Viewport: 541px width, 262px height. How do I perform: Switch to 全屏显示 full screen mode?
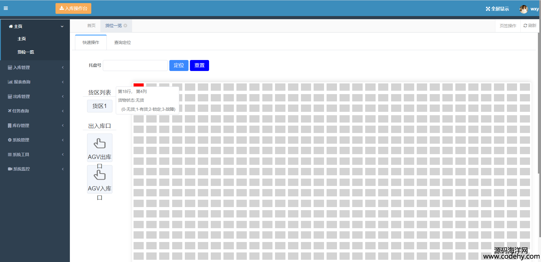tap(497, 9)
